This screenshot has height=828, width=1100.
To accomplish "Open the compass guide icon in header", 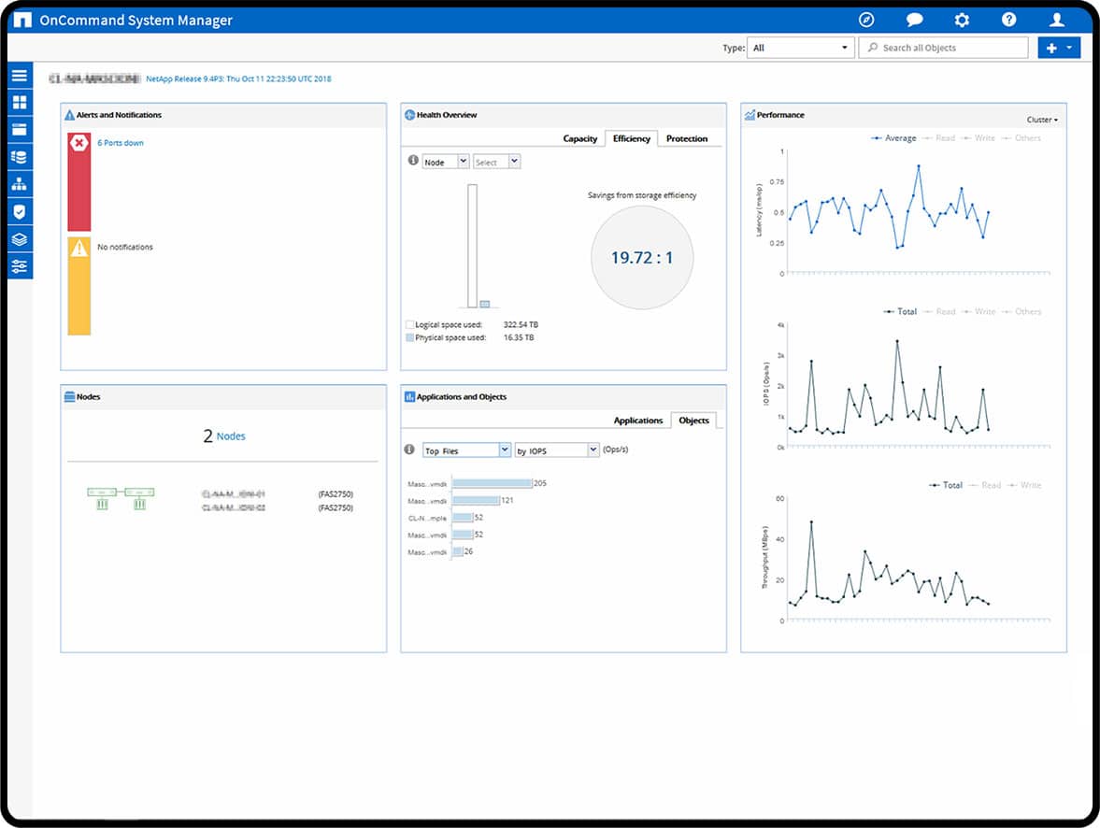I will [866, 20].
